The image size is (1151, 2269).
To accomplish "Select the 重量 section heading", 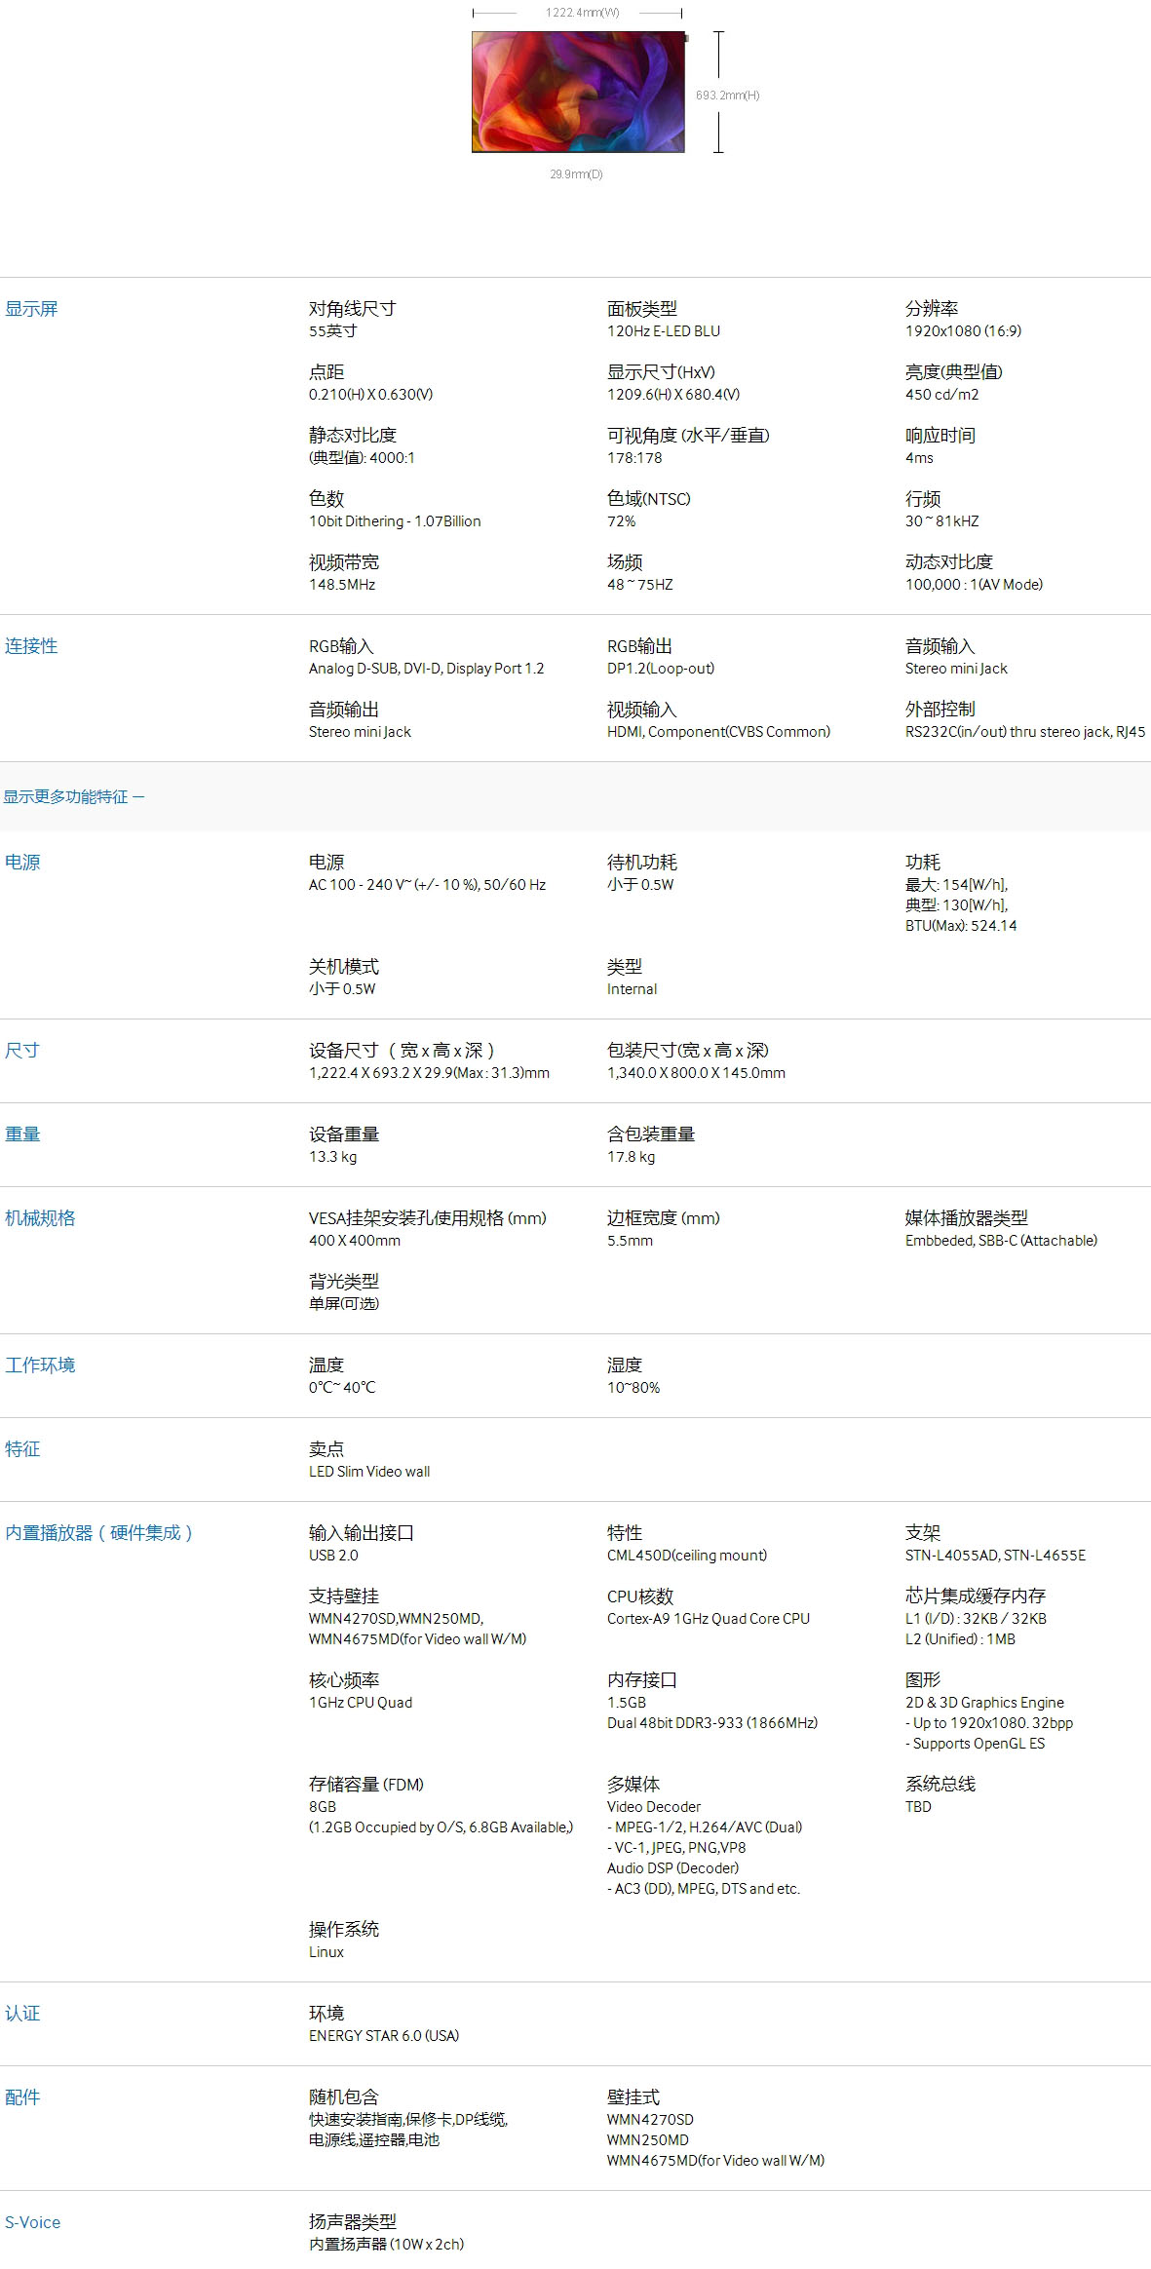I will (22, 1134).
